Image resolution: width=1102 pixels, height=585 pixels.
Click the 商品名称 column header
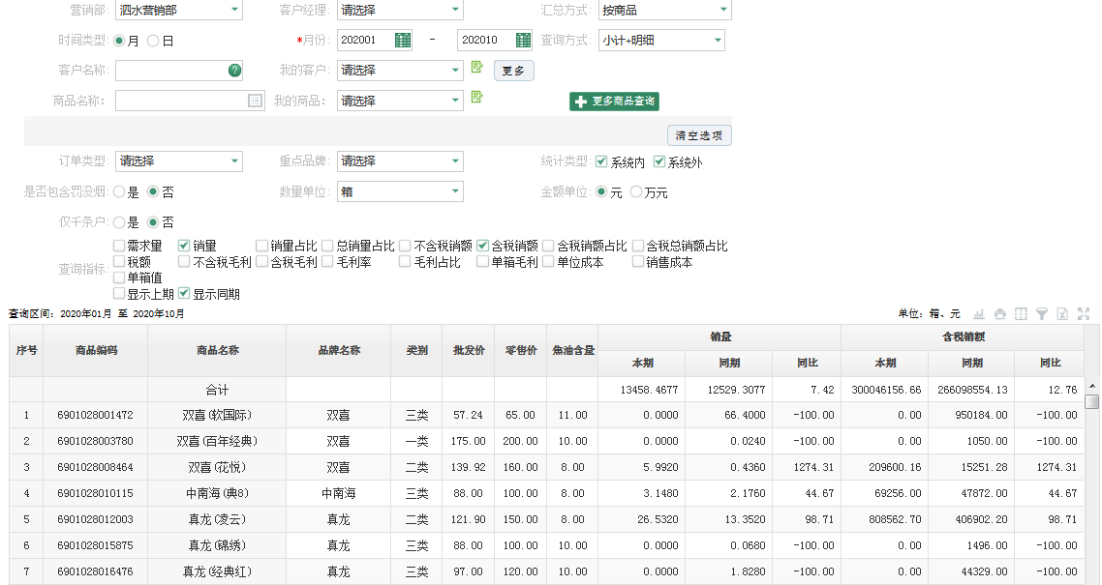(x=217, y=351)
